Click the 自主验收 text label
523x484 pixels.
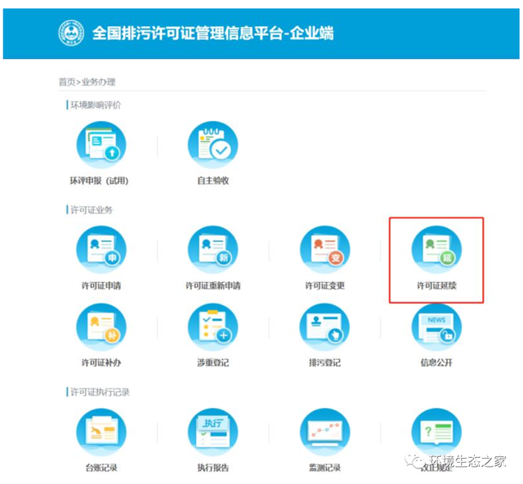pyautogui.click(x=212, y=181)
